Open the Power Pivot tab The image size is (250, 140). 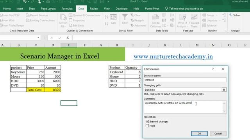click(x=152, y=9)
